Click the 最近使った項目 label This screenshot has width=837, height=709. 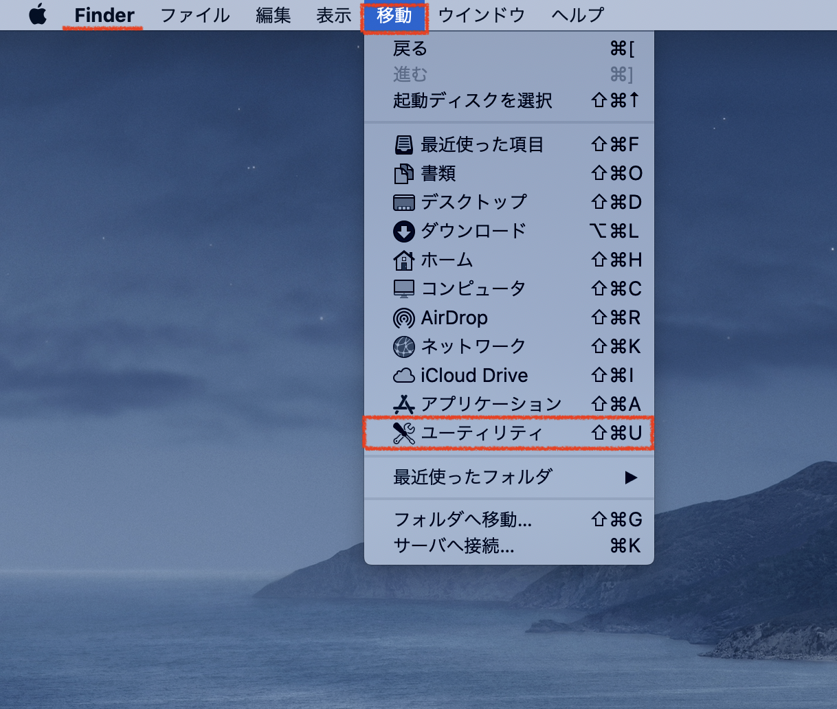pyautogui.click(x=482, y=145)
